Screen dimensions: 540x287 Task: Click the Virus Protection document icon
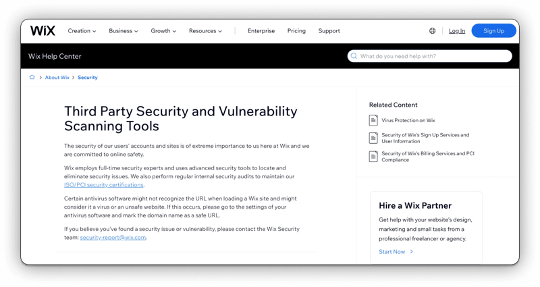pyautogui.click(x=373, y=120)
